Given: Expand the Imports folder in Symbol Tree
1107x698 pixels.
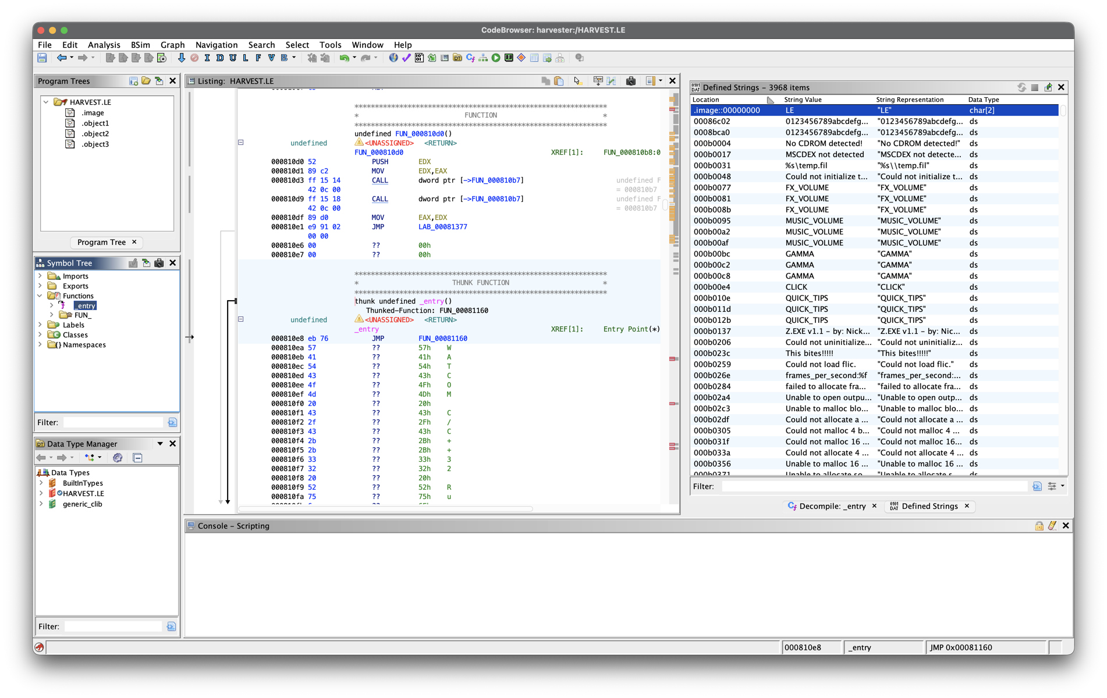Looking at the screenshot, I should (40, 276).
